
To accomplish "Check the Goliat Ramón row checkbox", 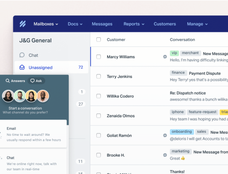I will pos(99,135).
